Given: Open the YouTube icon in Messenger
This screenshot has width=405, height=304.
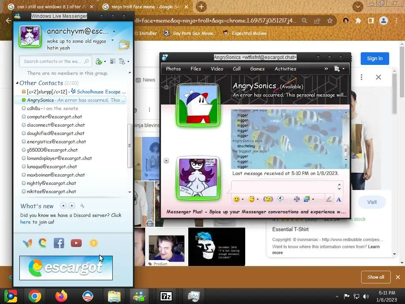Looking at the screenshot, I should point(76,243).
